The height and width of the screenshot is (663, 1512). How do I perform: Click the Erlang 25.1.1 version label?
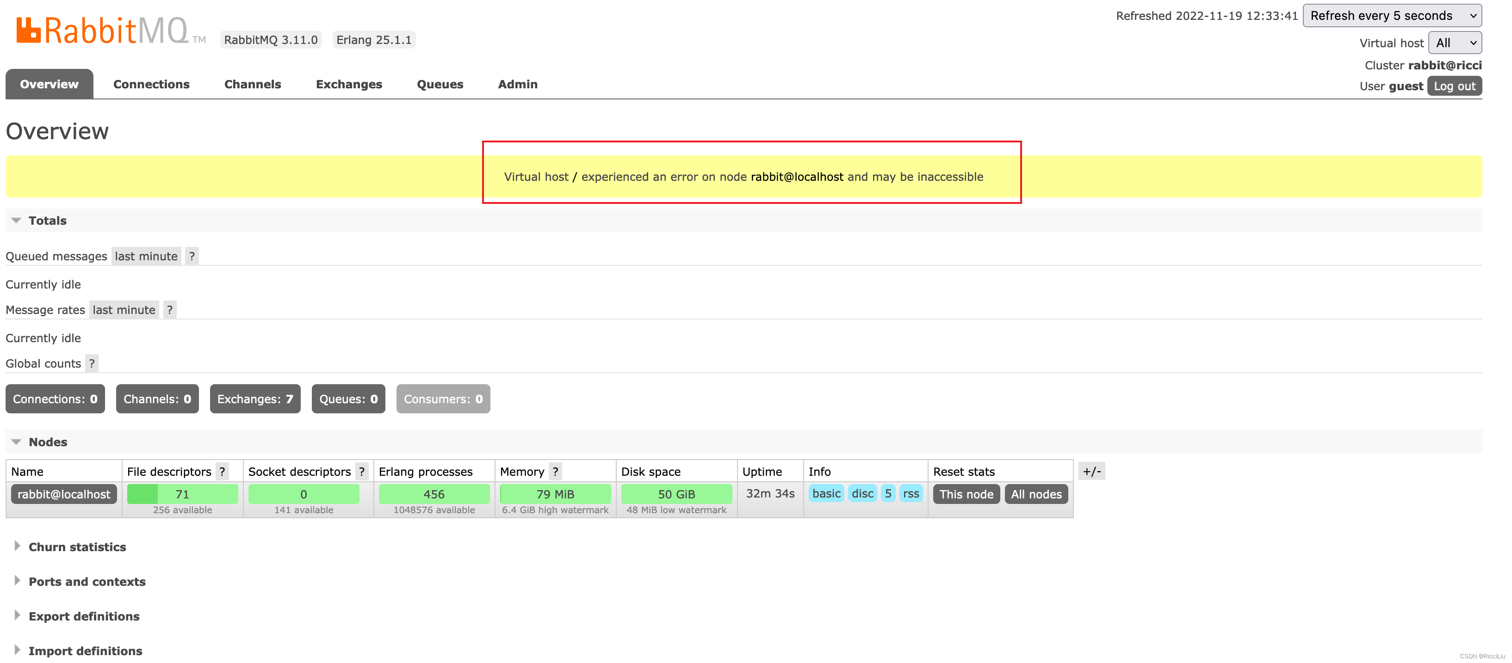(x=374, y=40)
